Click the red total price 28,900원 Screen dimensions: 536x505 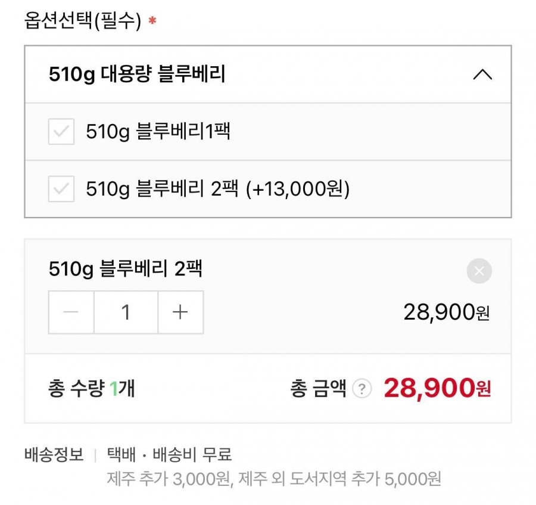437,389
